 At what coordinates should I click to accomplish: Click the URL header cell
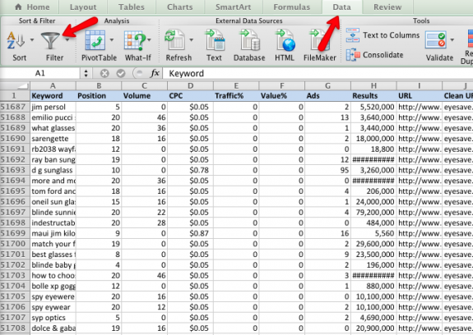click(420, 96)
